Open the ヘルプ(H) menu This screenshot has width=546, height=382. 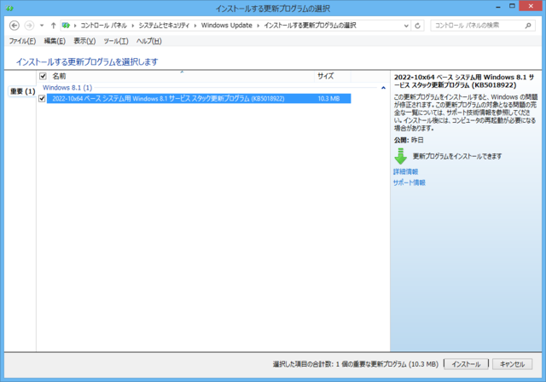(149, 41)
